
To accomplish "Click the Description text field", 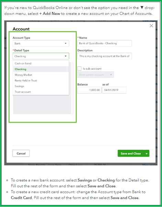I will pyautogui.click(x=105, y=56).
